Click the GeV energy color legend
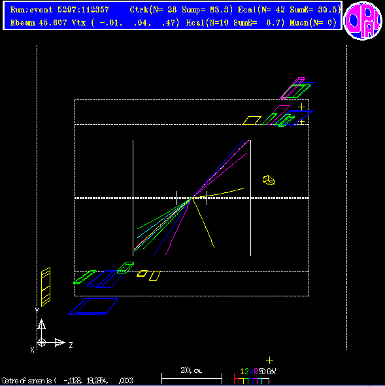This screenshot has height=386, width=385. coord(255,376)
